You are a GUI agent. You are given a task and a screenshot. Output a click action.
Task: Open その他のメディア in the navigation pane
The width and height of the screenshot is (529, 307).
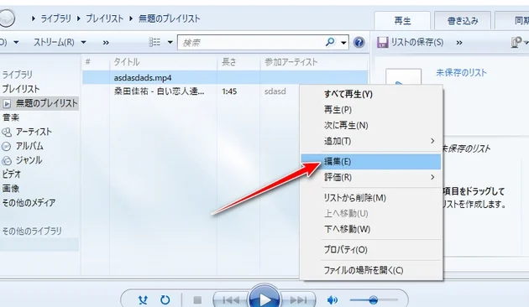tap(29, 203)
